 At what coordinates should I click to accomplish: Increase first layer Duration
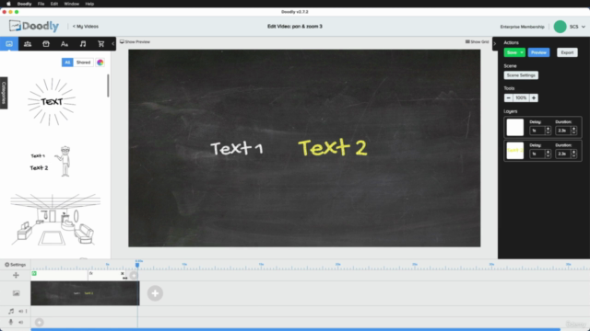[x=573, y=129]
